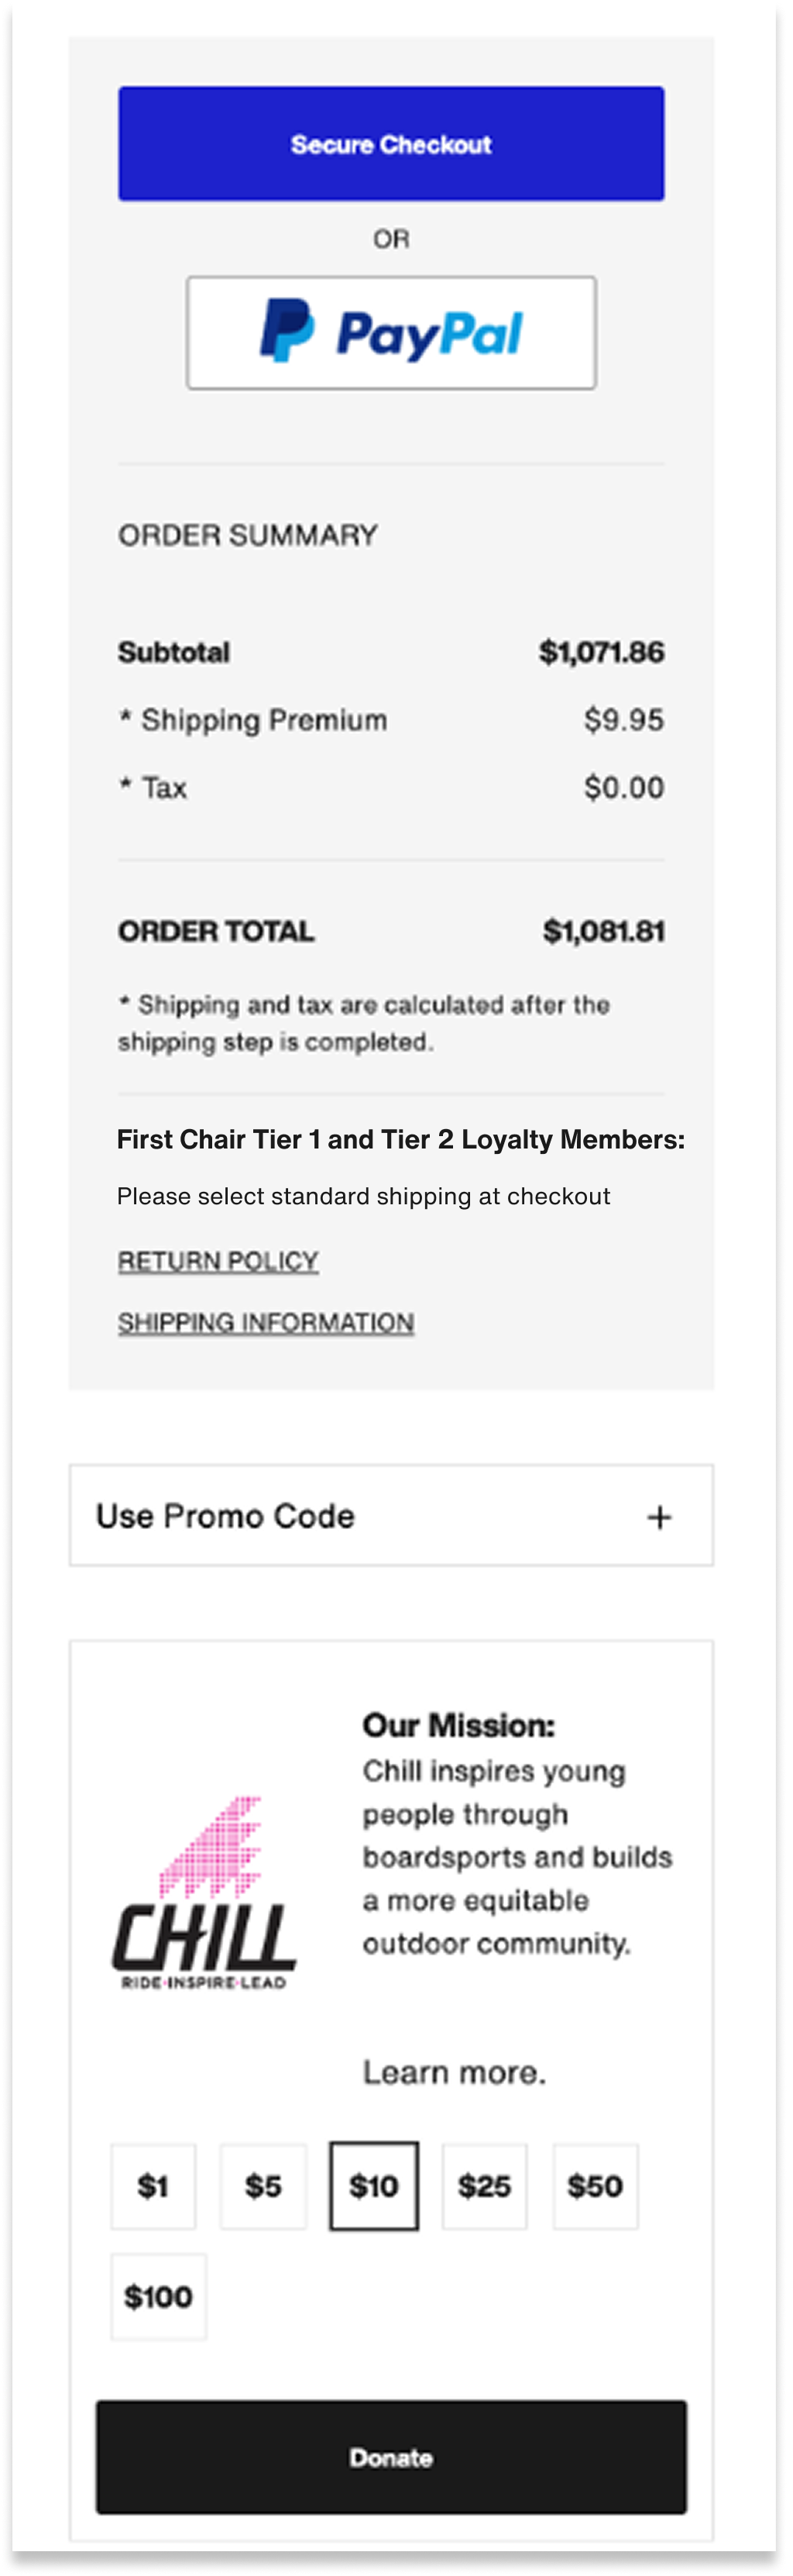Click the Use Promo Code label

(225, 1516)
